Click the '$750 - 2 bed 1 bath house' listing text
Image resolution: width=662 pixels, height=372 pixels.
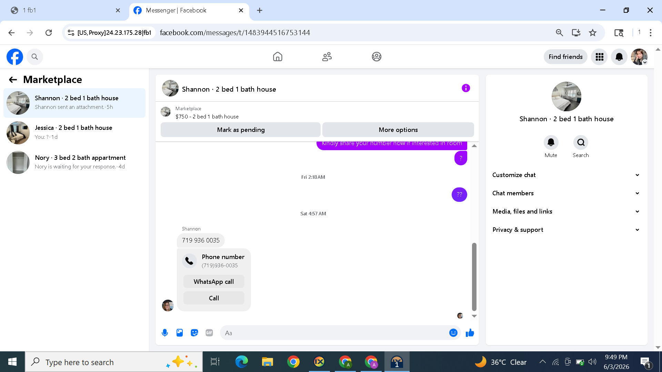click(207, 117)
